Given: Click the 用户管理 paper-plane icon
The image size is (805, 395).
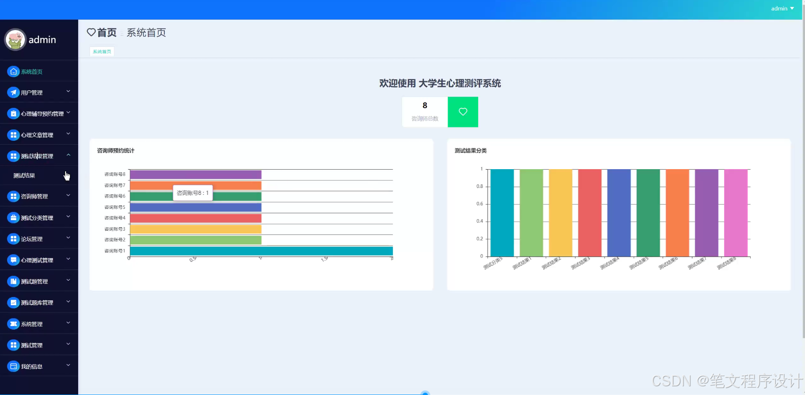Looking at the screenshot, I should pos(14,92).
